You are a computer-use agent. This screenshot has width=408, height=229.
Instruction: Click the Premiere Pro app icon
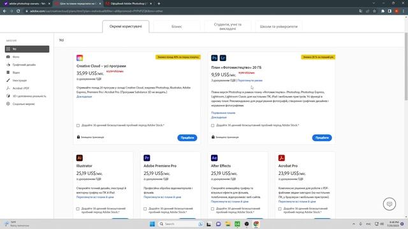pyautogui.click(x=147, y=158)
